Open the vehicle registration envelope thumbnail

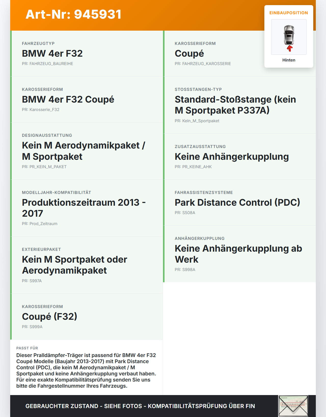point(293,406)
